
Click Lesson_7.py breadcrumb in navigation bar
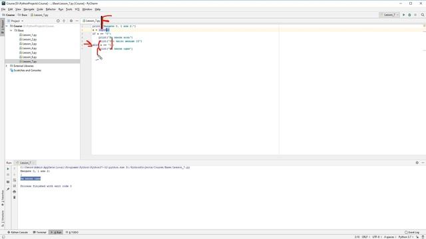(x=39, y=15)
